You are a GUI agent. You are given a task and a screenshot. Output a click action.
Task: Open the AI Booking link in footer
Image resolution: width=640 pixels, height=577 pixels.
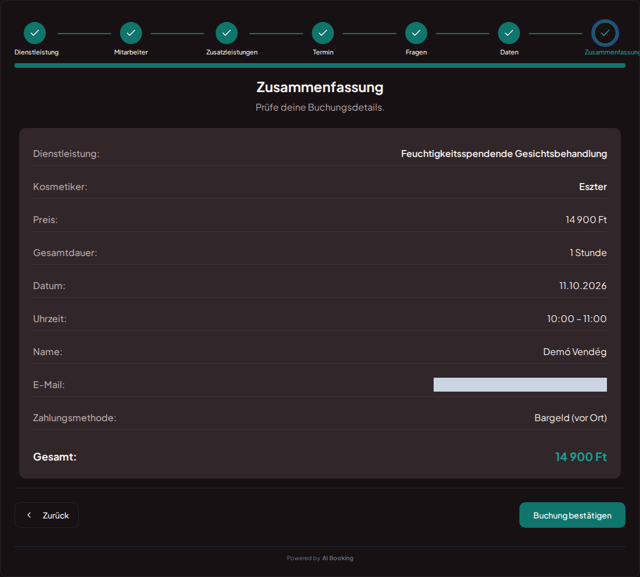click(337, 558)
